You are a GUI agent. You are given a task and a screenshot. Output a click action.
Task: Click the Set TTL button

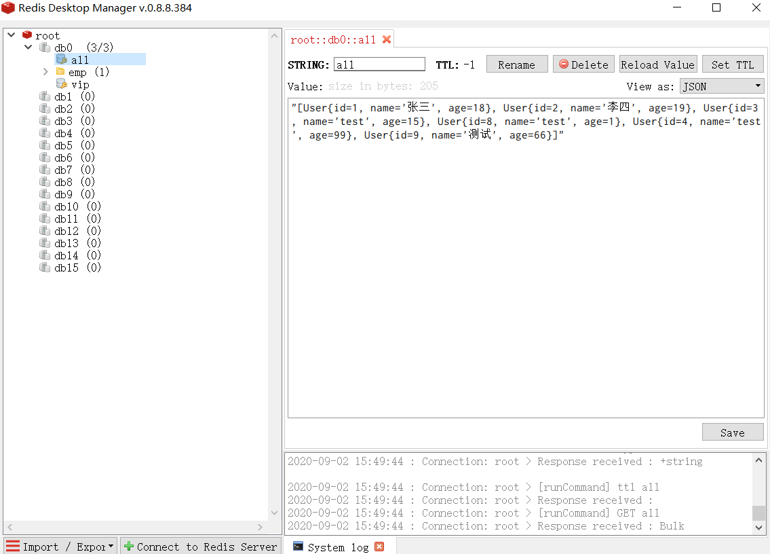point(733,64)
